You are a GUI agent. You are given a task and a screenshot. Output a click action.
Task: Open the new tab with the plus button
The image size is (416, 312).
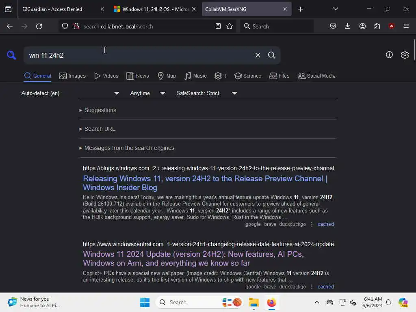300,9
